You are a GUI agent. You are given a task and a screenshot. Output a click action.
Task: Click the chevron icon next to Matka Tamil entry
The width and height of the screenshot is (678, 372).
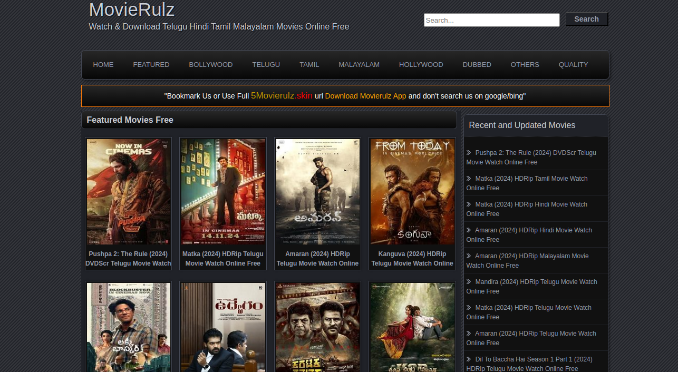[469, 179]
